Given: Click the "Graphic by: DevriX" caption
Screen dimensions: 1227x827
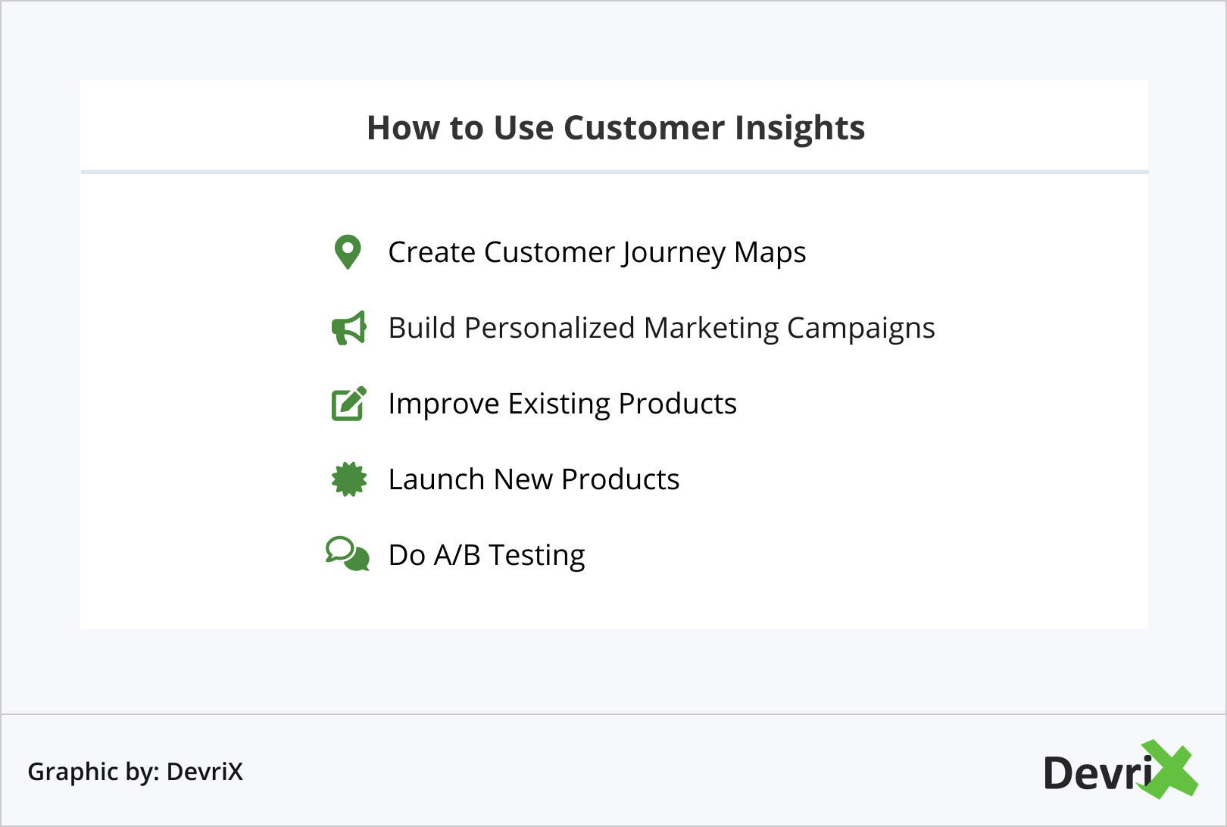Looking at the screenshot, I should tap(136, 772).
